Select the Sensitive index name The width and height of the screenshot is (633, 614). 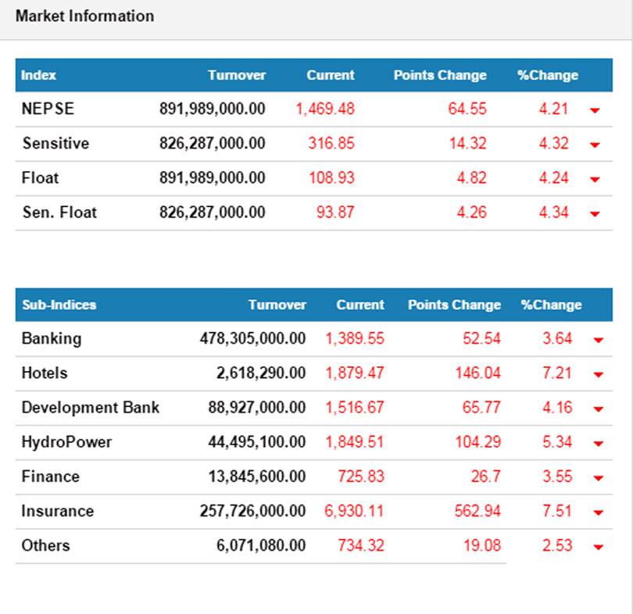click(x=55, y=143)
